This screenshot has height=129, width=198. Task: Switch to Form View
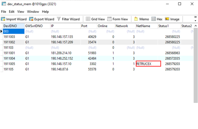pos(118,19)
